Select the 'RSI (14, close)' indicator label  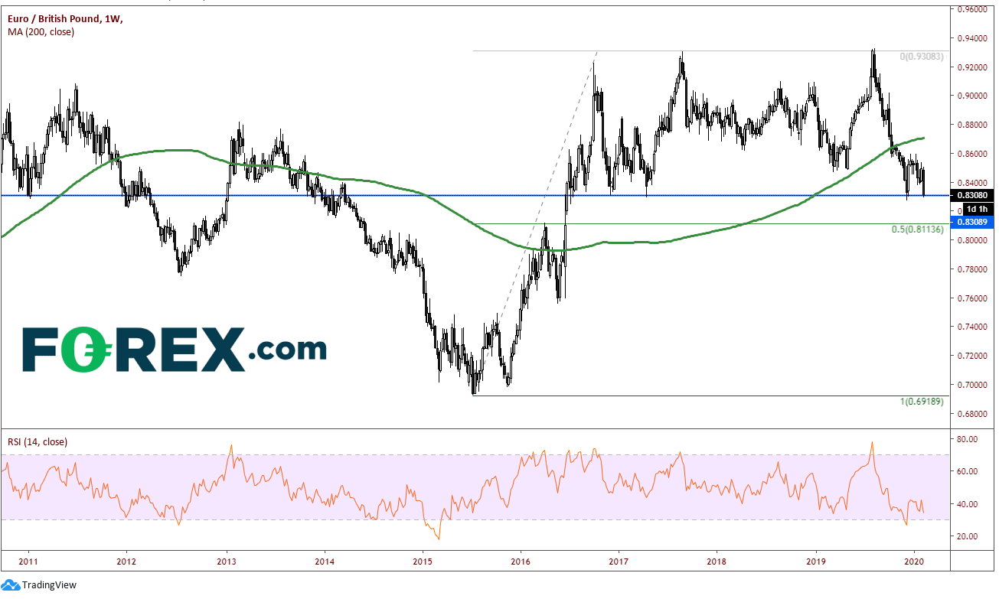(x=36, y=441)
